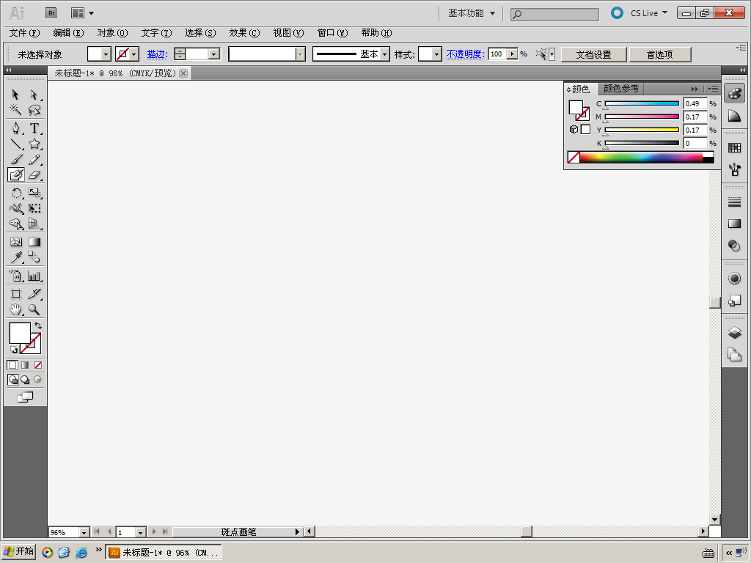The width and height of the screenshot is (751, 563).
Task: Set paint mode to Color
Action: click(x=12, y=365)
